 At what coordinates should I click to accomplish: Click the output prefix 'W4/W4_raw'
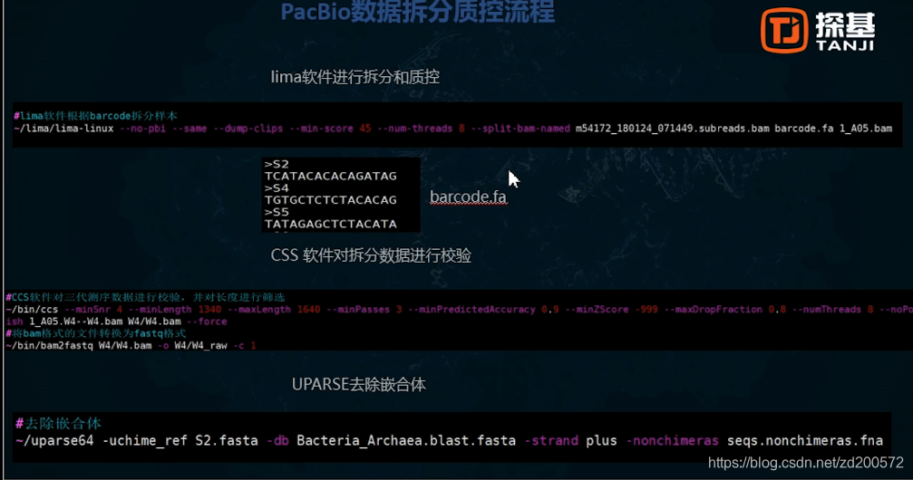coord(201,346)
